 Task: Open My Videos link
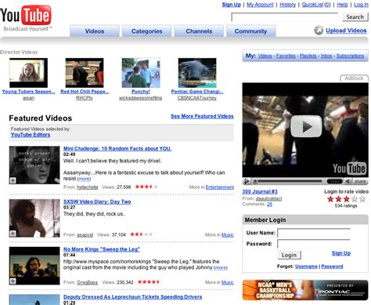click(x=265, y=56)
